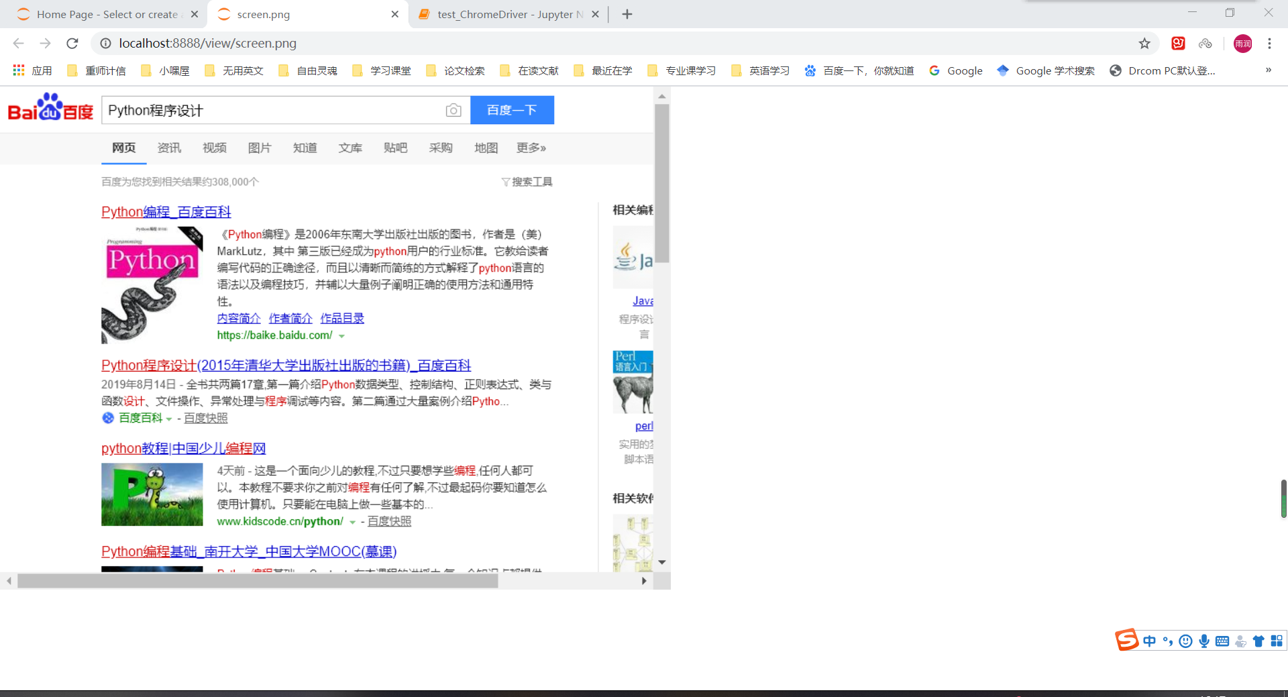This screenshot has height=697, width=1288.
Task: Switch to the 图片 results tab
Action: pyautogui.click(x=260, y=148)
